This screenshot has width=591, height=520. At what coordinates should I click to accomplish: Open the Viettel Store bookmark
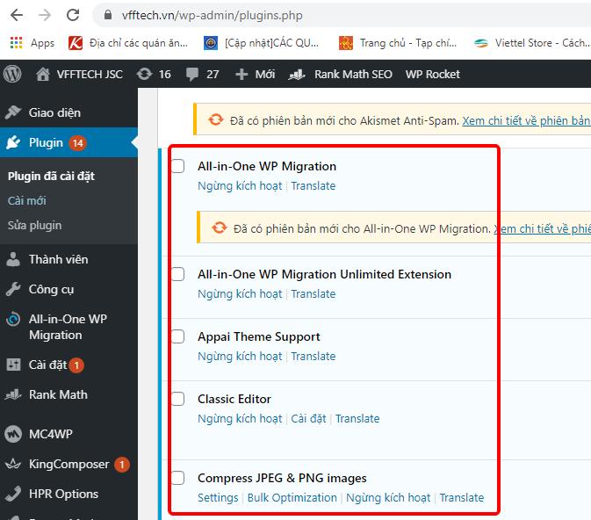[x=531, y=43]
